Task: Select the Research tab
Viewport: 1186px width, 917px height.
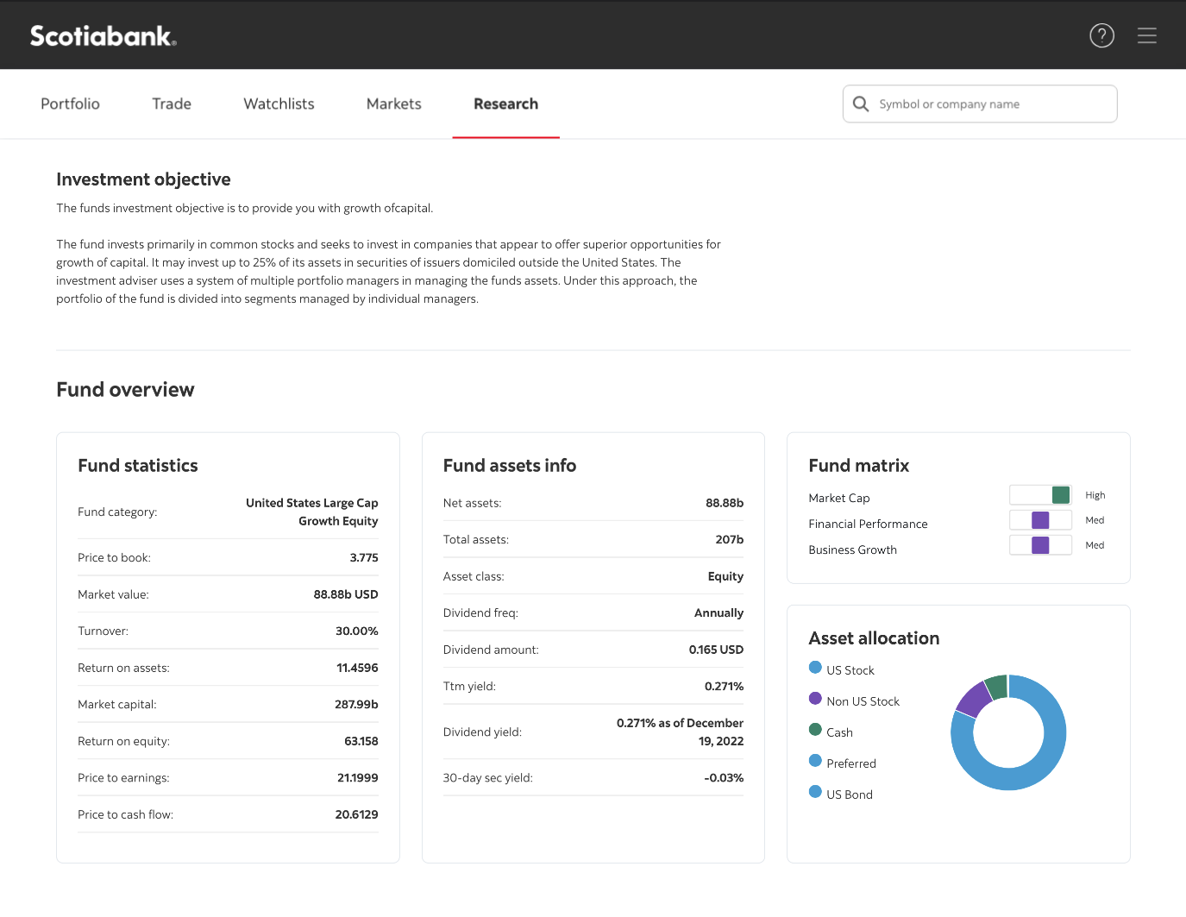Action: click(505, 104)
